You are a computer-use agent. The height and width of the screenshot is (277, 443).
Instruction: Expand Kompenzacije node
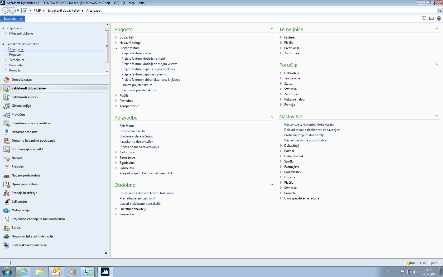[116, 106]
